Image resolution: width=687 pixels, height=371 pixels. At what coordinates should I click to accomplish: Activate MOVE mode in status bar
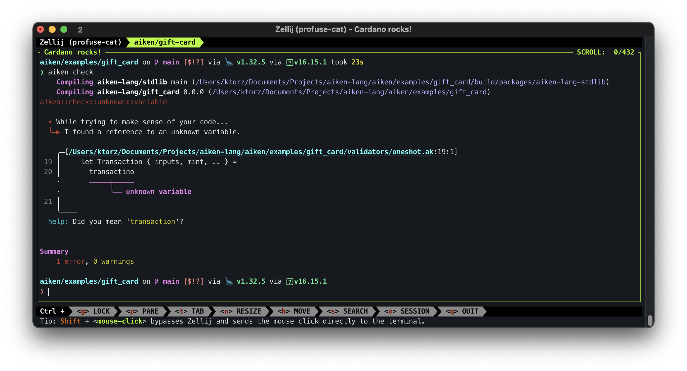[294, 311]
